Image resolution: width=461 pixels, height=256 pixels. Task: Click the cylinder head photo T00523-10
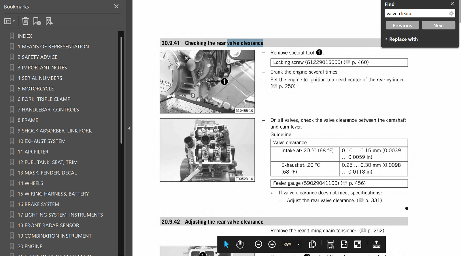pyautogui.click(x=207, y=150)
